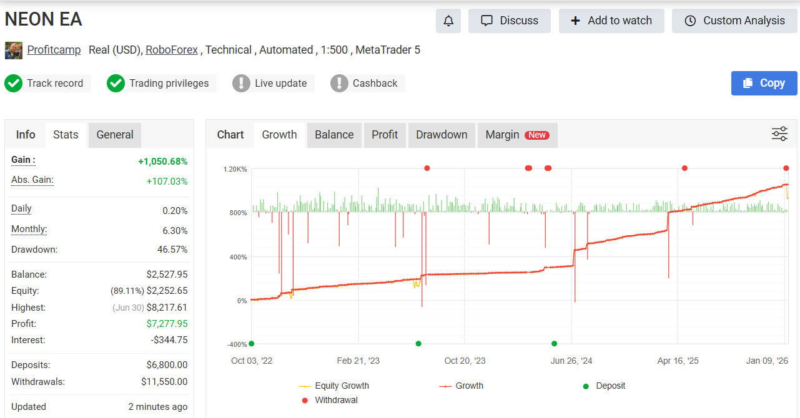800x418 pixels.
Task: Open chart settings sliders icon
Action: [x=779, y=134]
